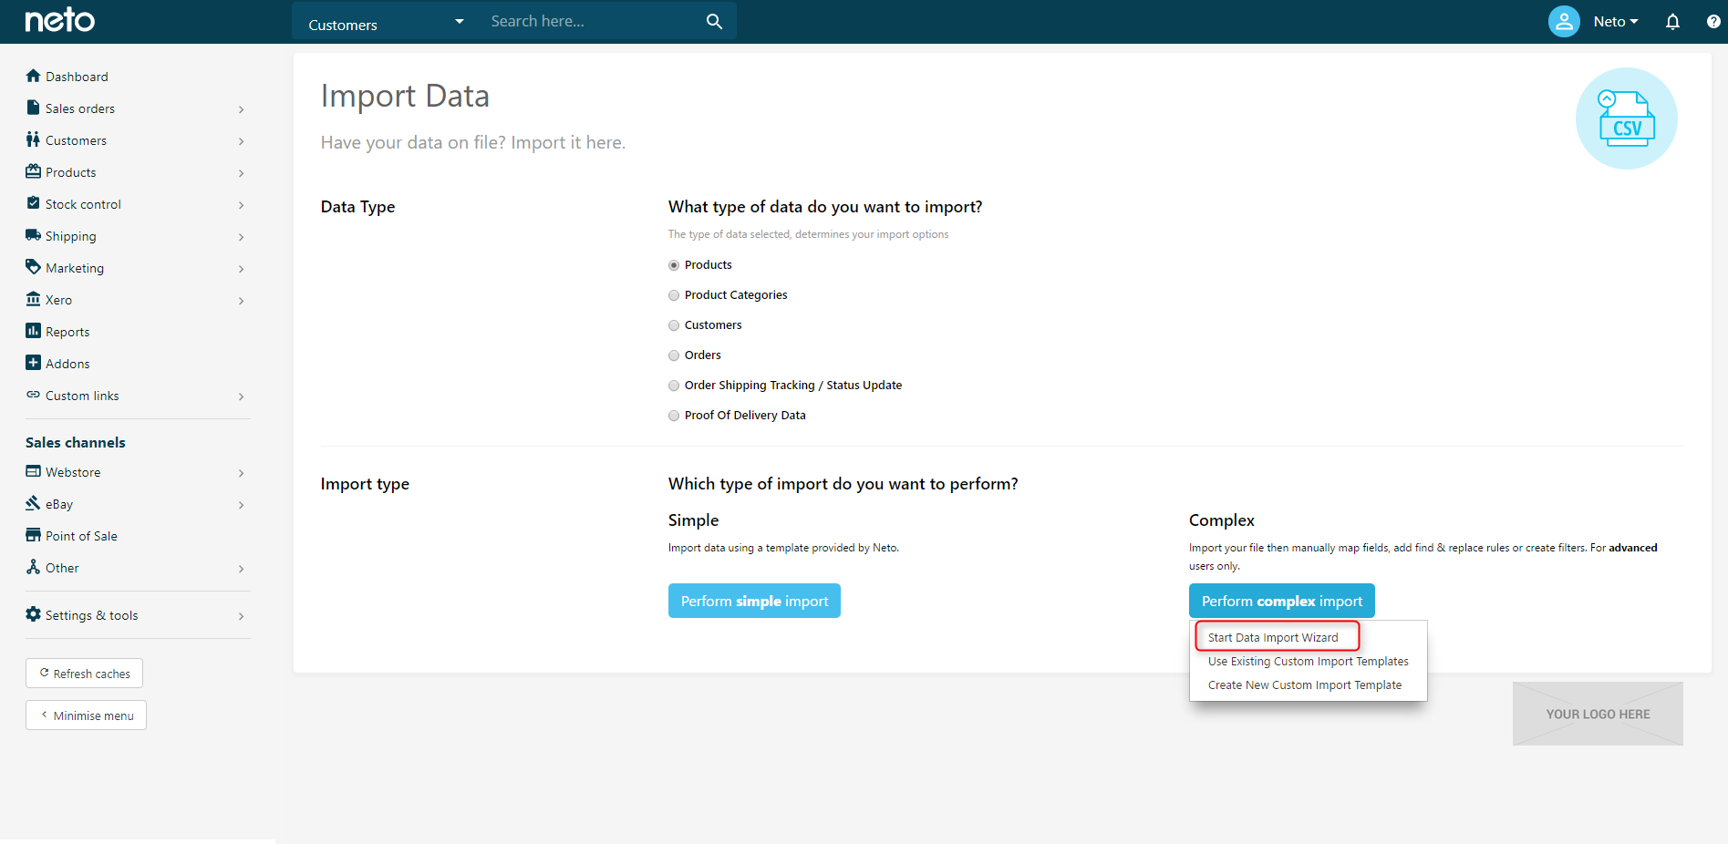Click the Customers people icon
Viewport: 1728px width, 844px height.
[33, 139]
